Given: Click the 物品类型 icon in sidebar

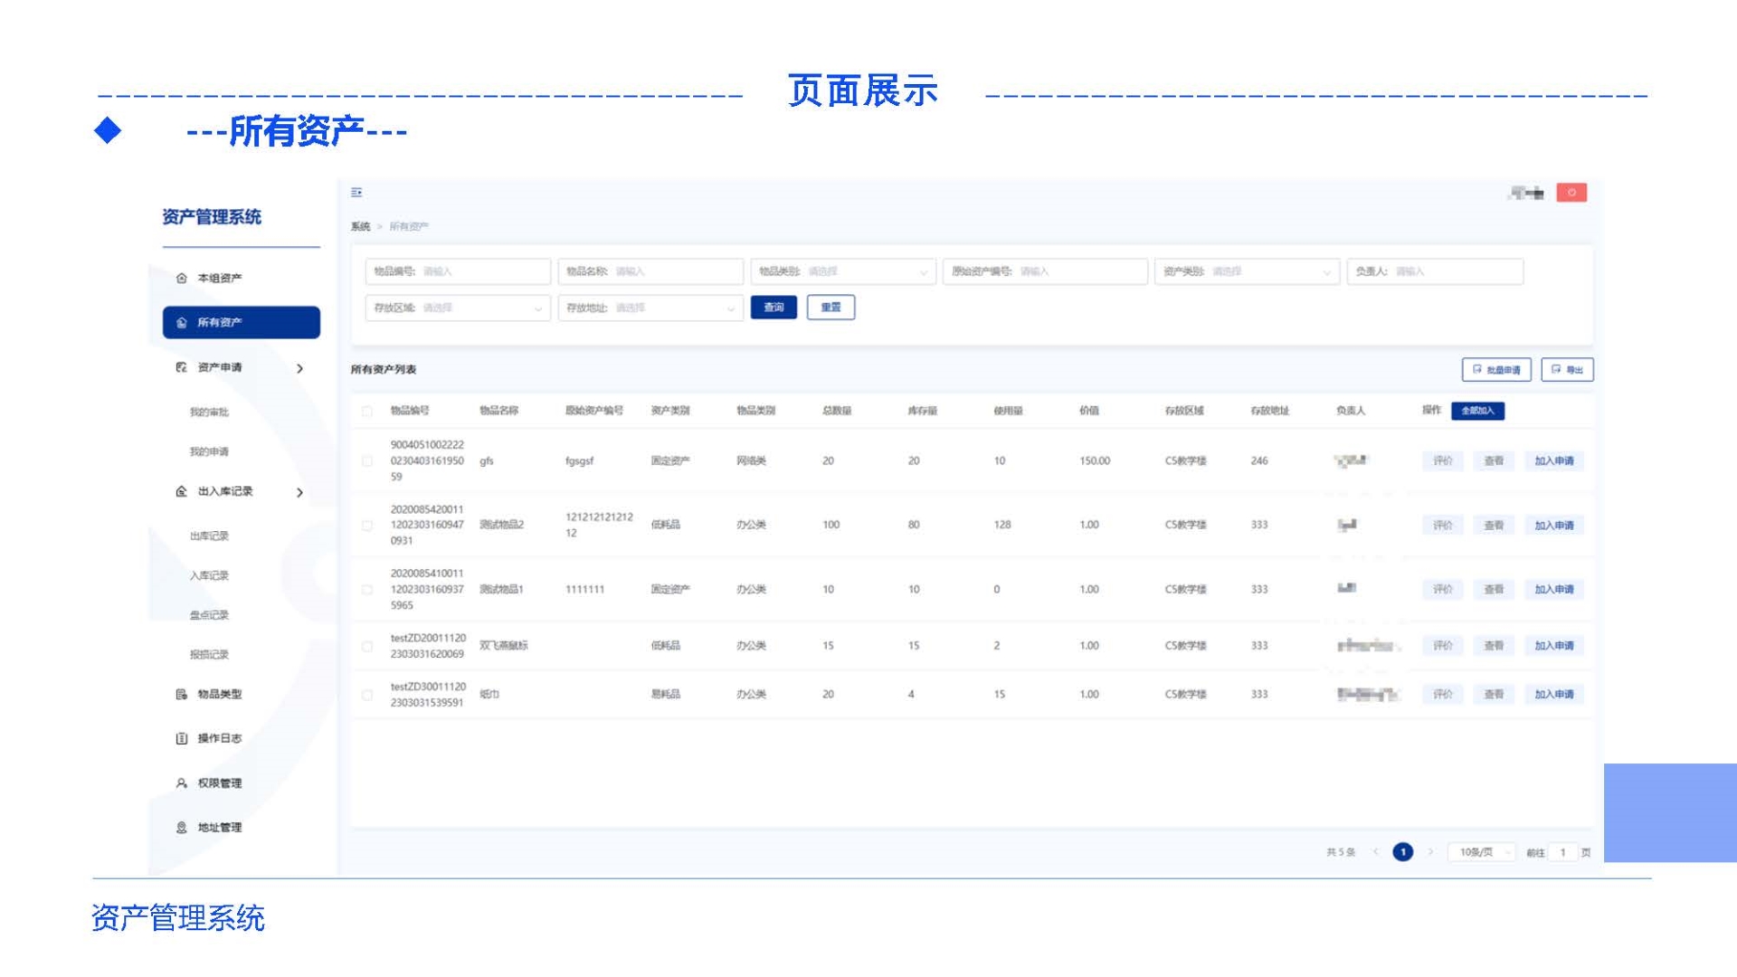Looking at the screenshot, I should coord(182,694).
